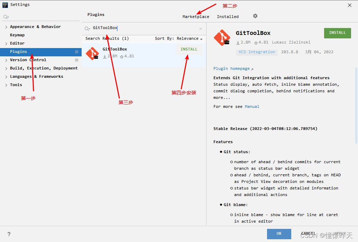Click the 2.8M downloads count in details
The width and height of the screenshot is (358, 242).
(244, 43)
